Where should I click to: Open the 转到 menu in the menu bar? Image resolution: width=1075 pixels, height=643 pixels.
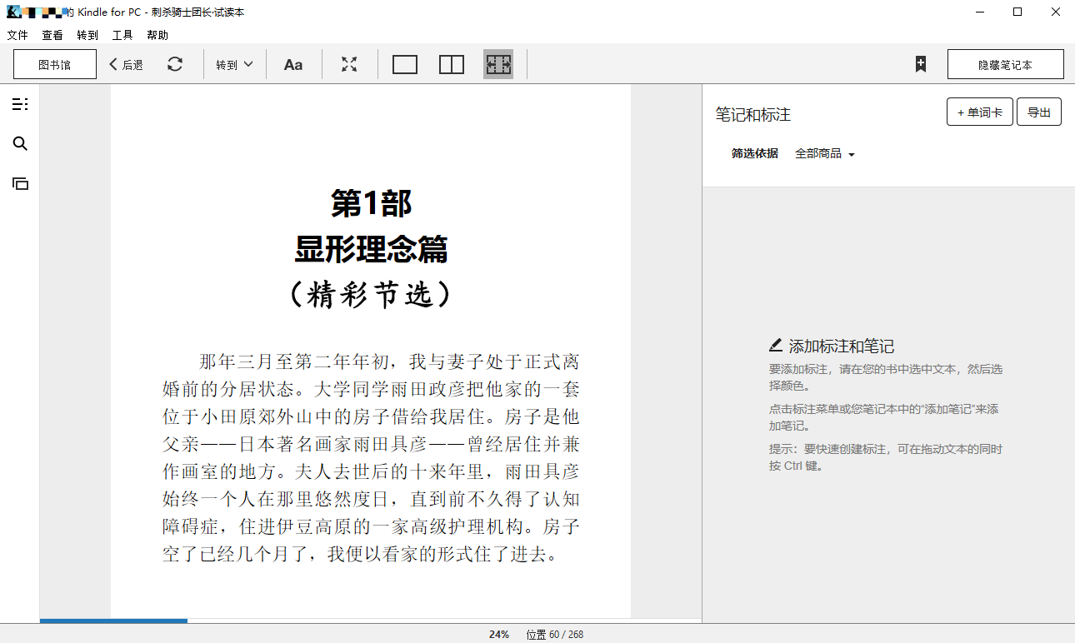coord(87,35)
